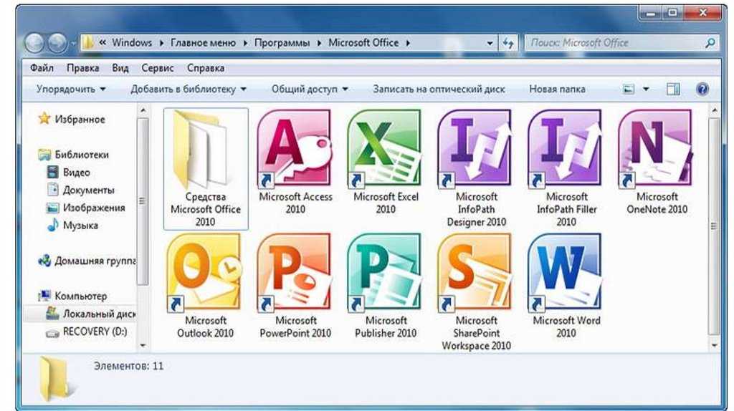
Task: Click the navigation pane scrollbar thumb
Action: point(143,201)
